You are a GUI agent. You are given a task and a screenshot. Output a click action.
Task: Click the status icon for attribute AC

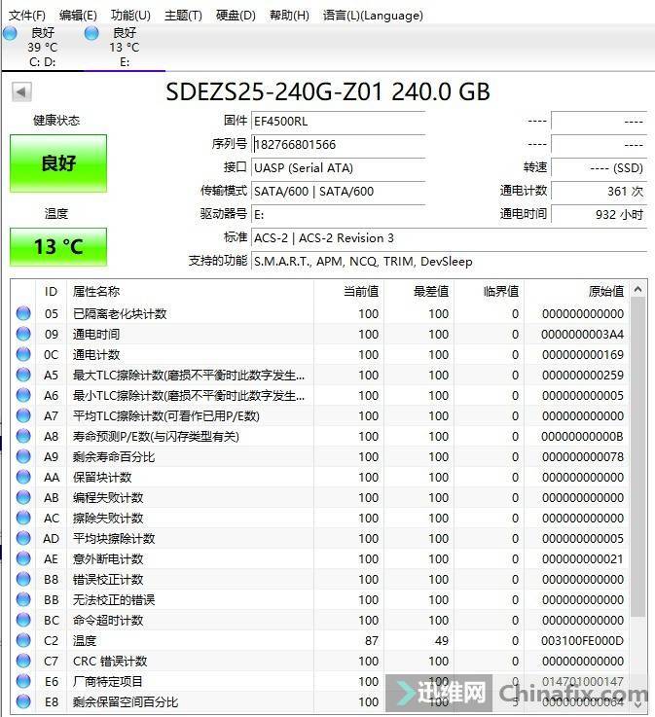23,519
